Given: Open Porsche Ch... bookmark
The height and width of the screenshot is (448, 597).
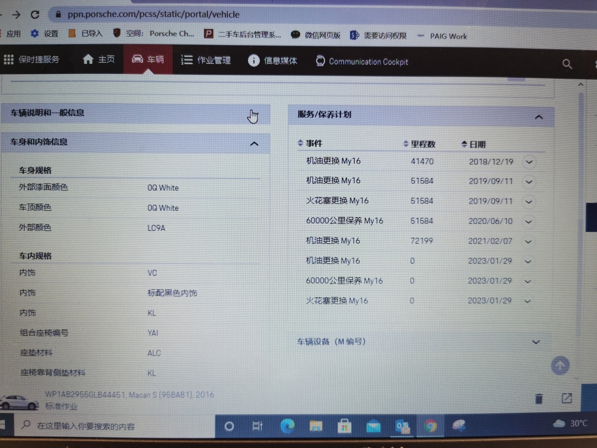Looking at the screenshot, I should click(x=153, y=34).
